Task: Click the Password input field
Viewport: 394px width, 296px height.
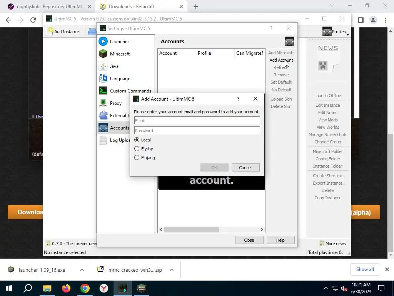Action: click(x=197, y=130)
